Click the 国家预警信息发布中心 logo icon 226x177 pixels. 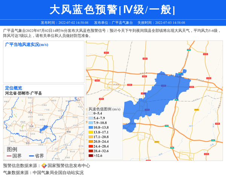[x=44, y=166]
